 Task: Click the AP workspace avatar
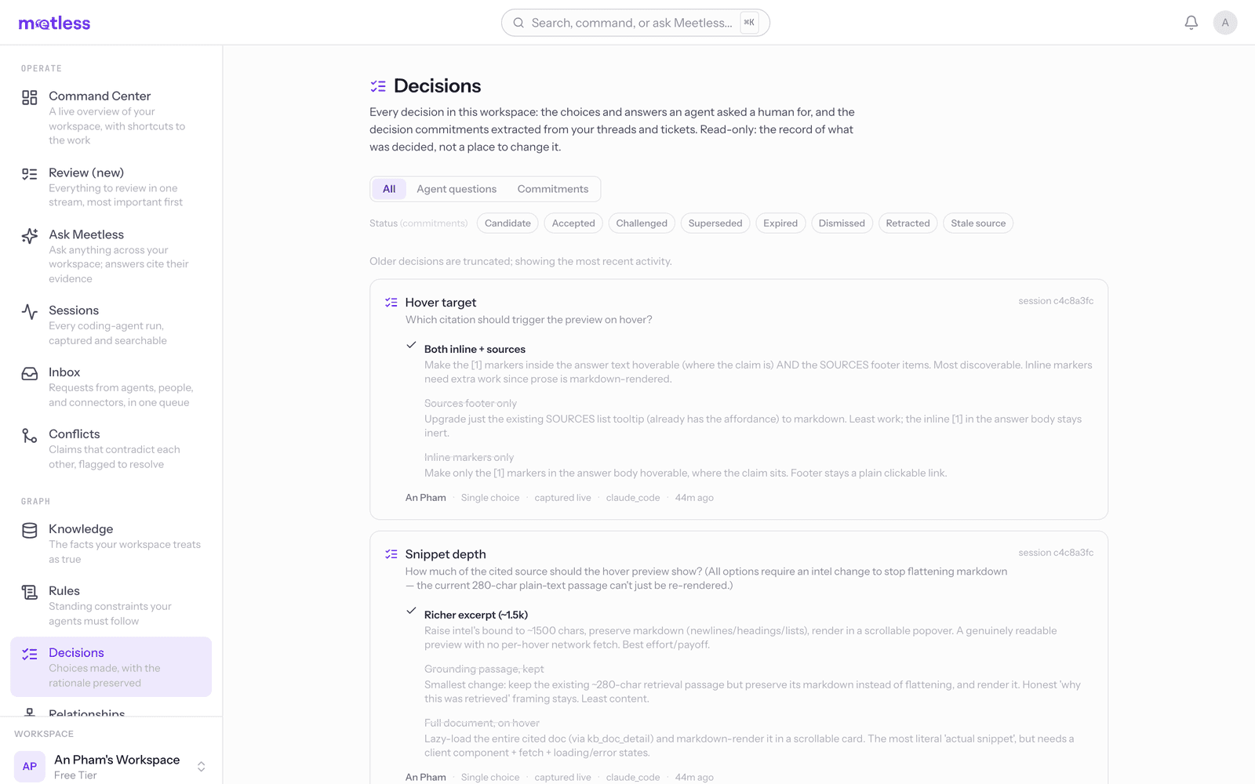[x=30, y=766]
